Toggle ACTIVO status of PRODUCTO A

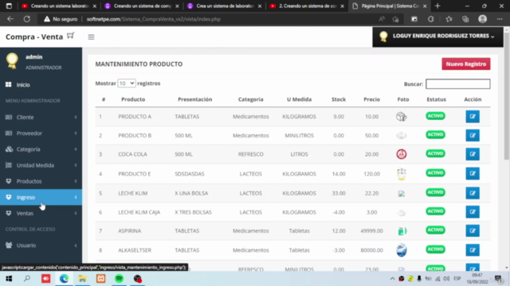[435, 116]
